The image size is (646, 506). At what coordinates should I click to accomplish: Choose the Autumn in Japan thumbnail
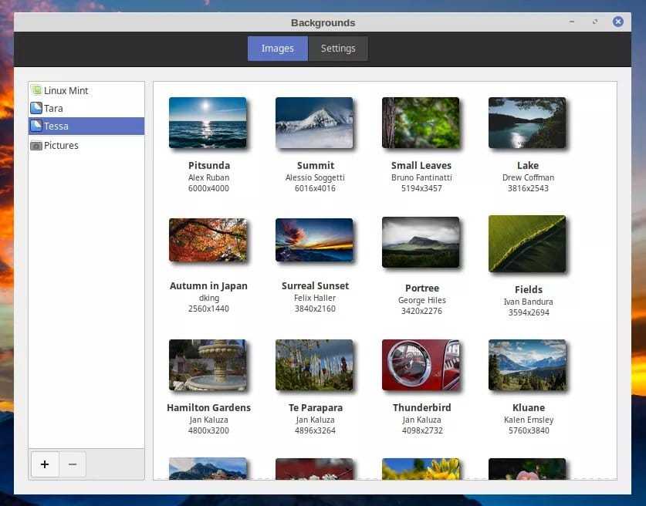pyautogui.click(x=208, y=240)
